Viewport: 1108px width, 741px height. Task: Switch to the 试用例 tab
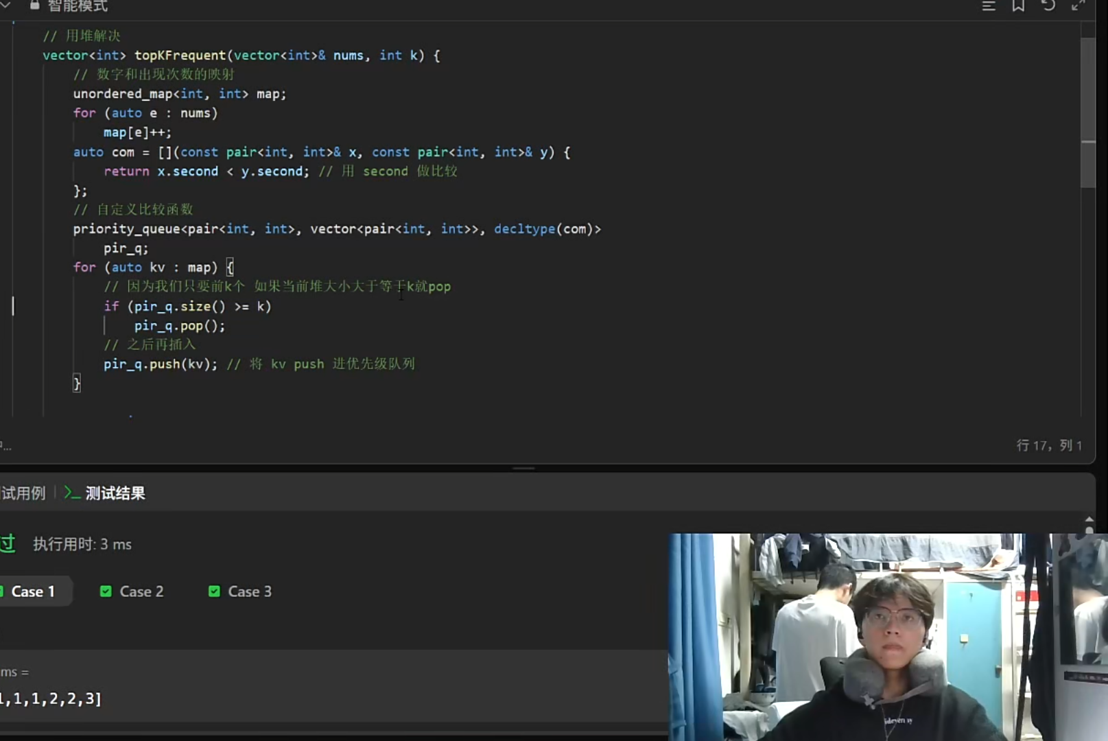pyautogui.click(x=23, y=493)
